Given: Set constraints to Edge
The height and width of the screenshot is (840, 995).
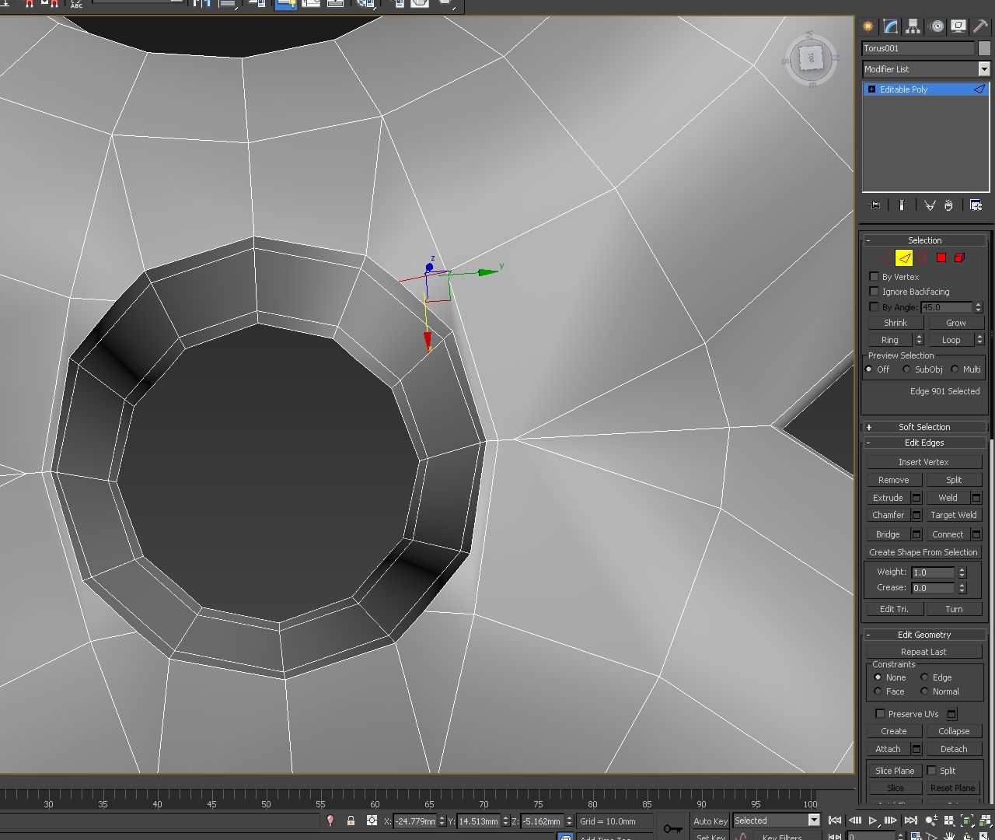Looking at the screenshot, I should click(x=926, y=677).
